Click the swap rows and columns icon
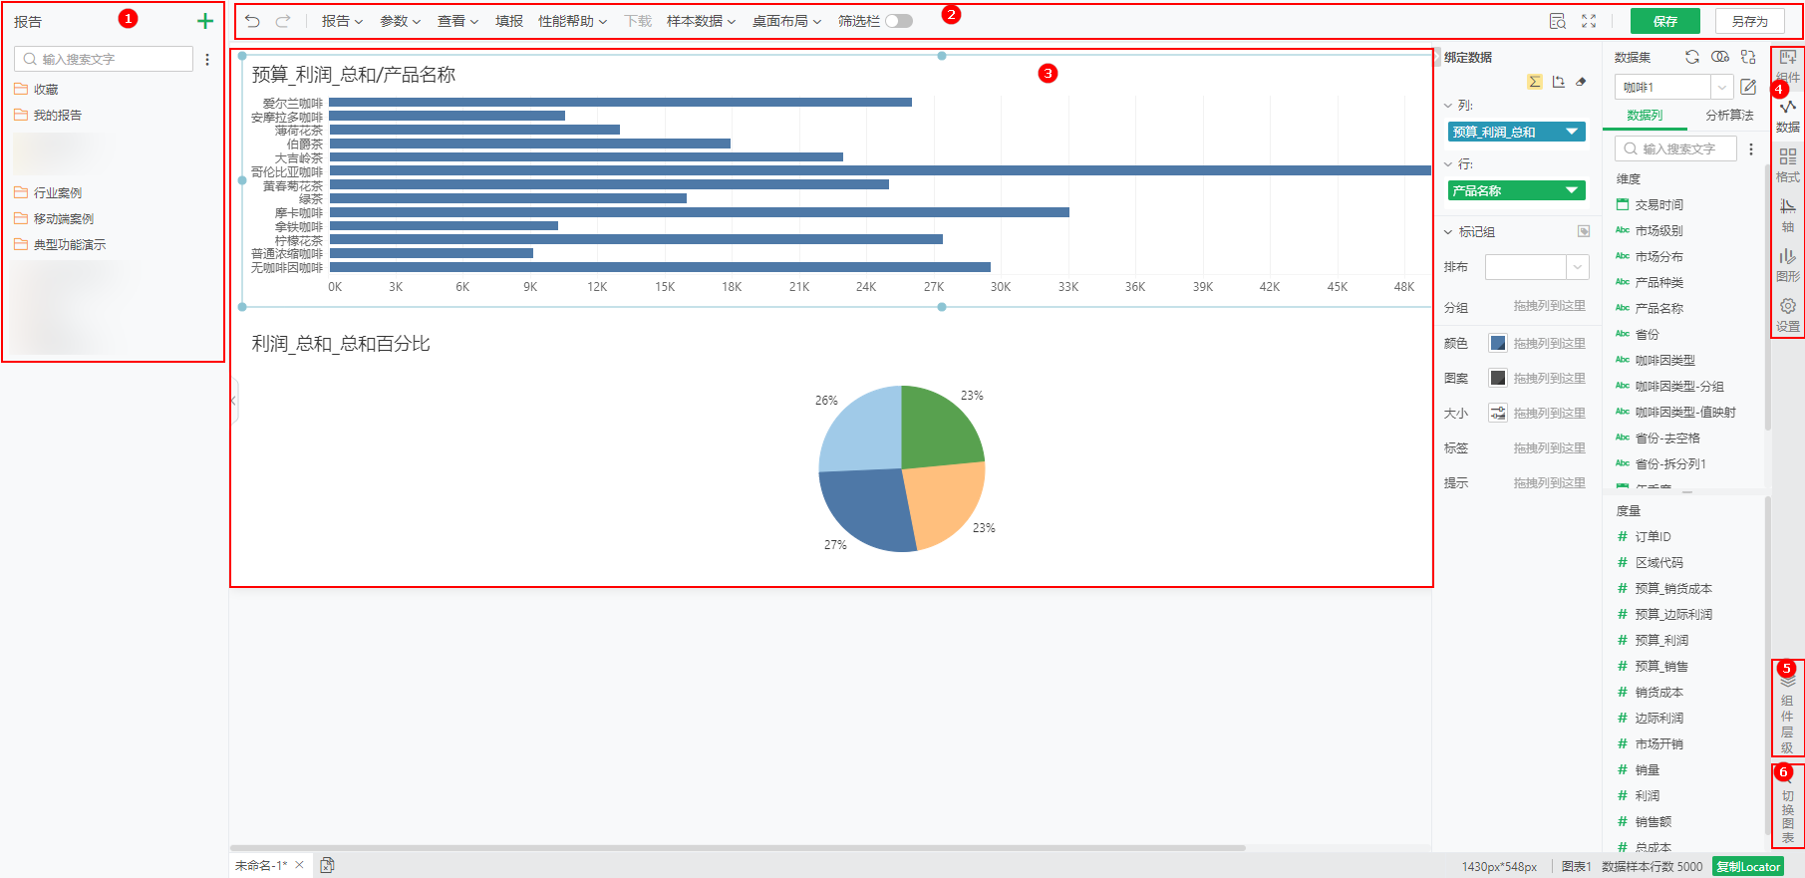1805x878 pixels. (x=1558, y=82)
